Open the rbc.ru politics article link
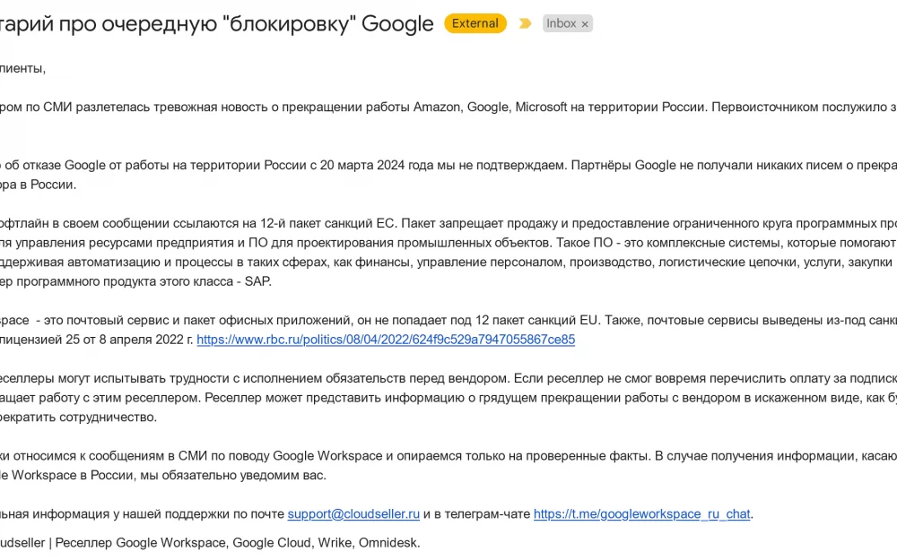Viewport: 897px width, 560px height. (386, 340)
